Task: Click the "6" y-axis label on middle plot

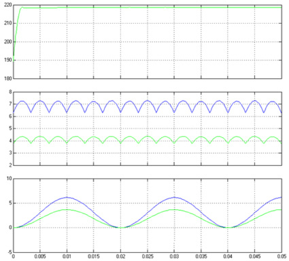Action: (10, 116)
